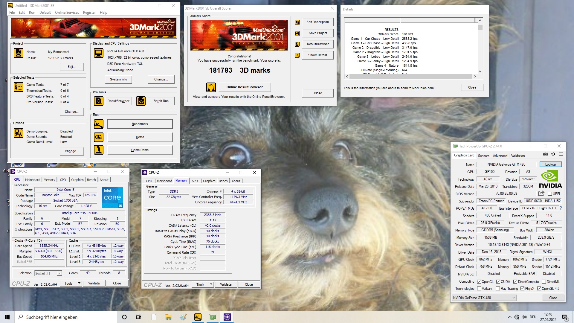Toggle the Vulkan checkbox
The height and width of the screenshot is (323, 574).
click(479, 289)
